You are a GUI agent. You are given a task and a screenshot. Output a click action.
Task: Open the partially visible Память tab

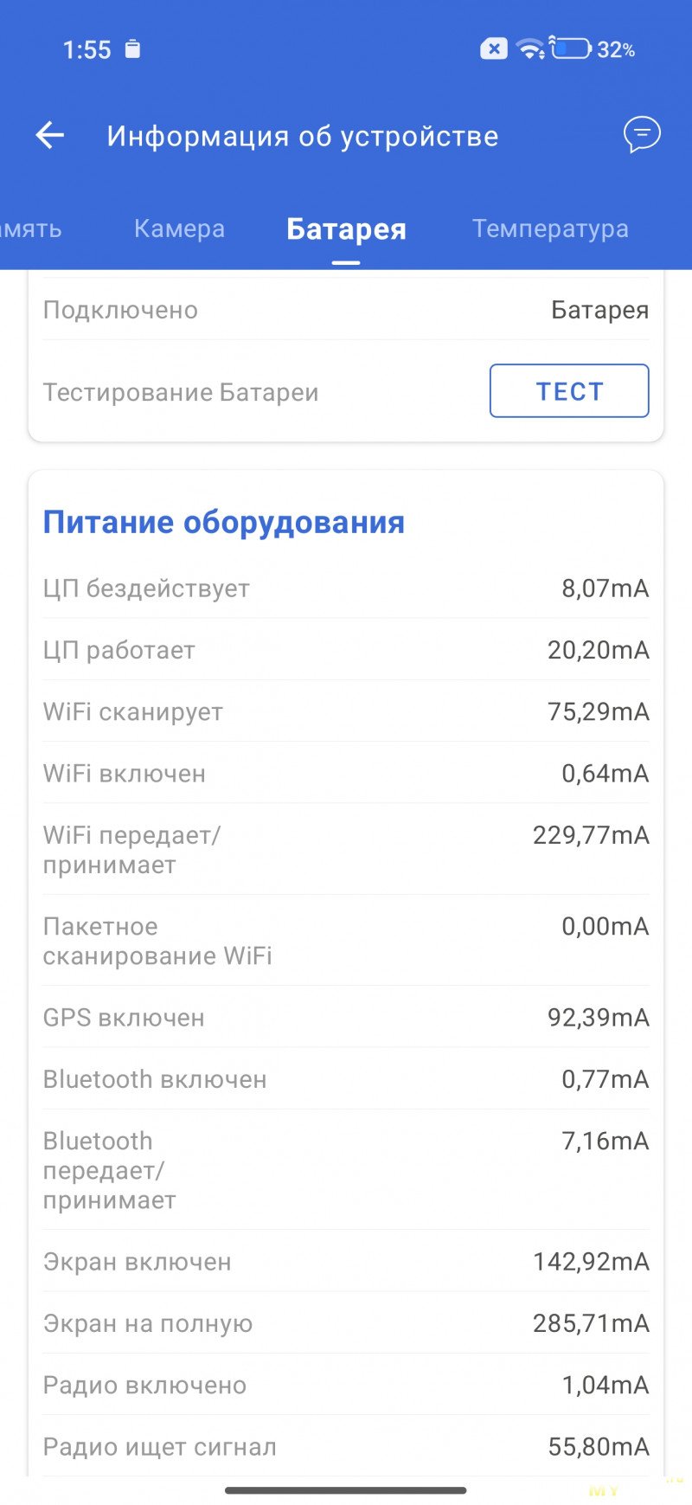coord(31,228)
